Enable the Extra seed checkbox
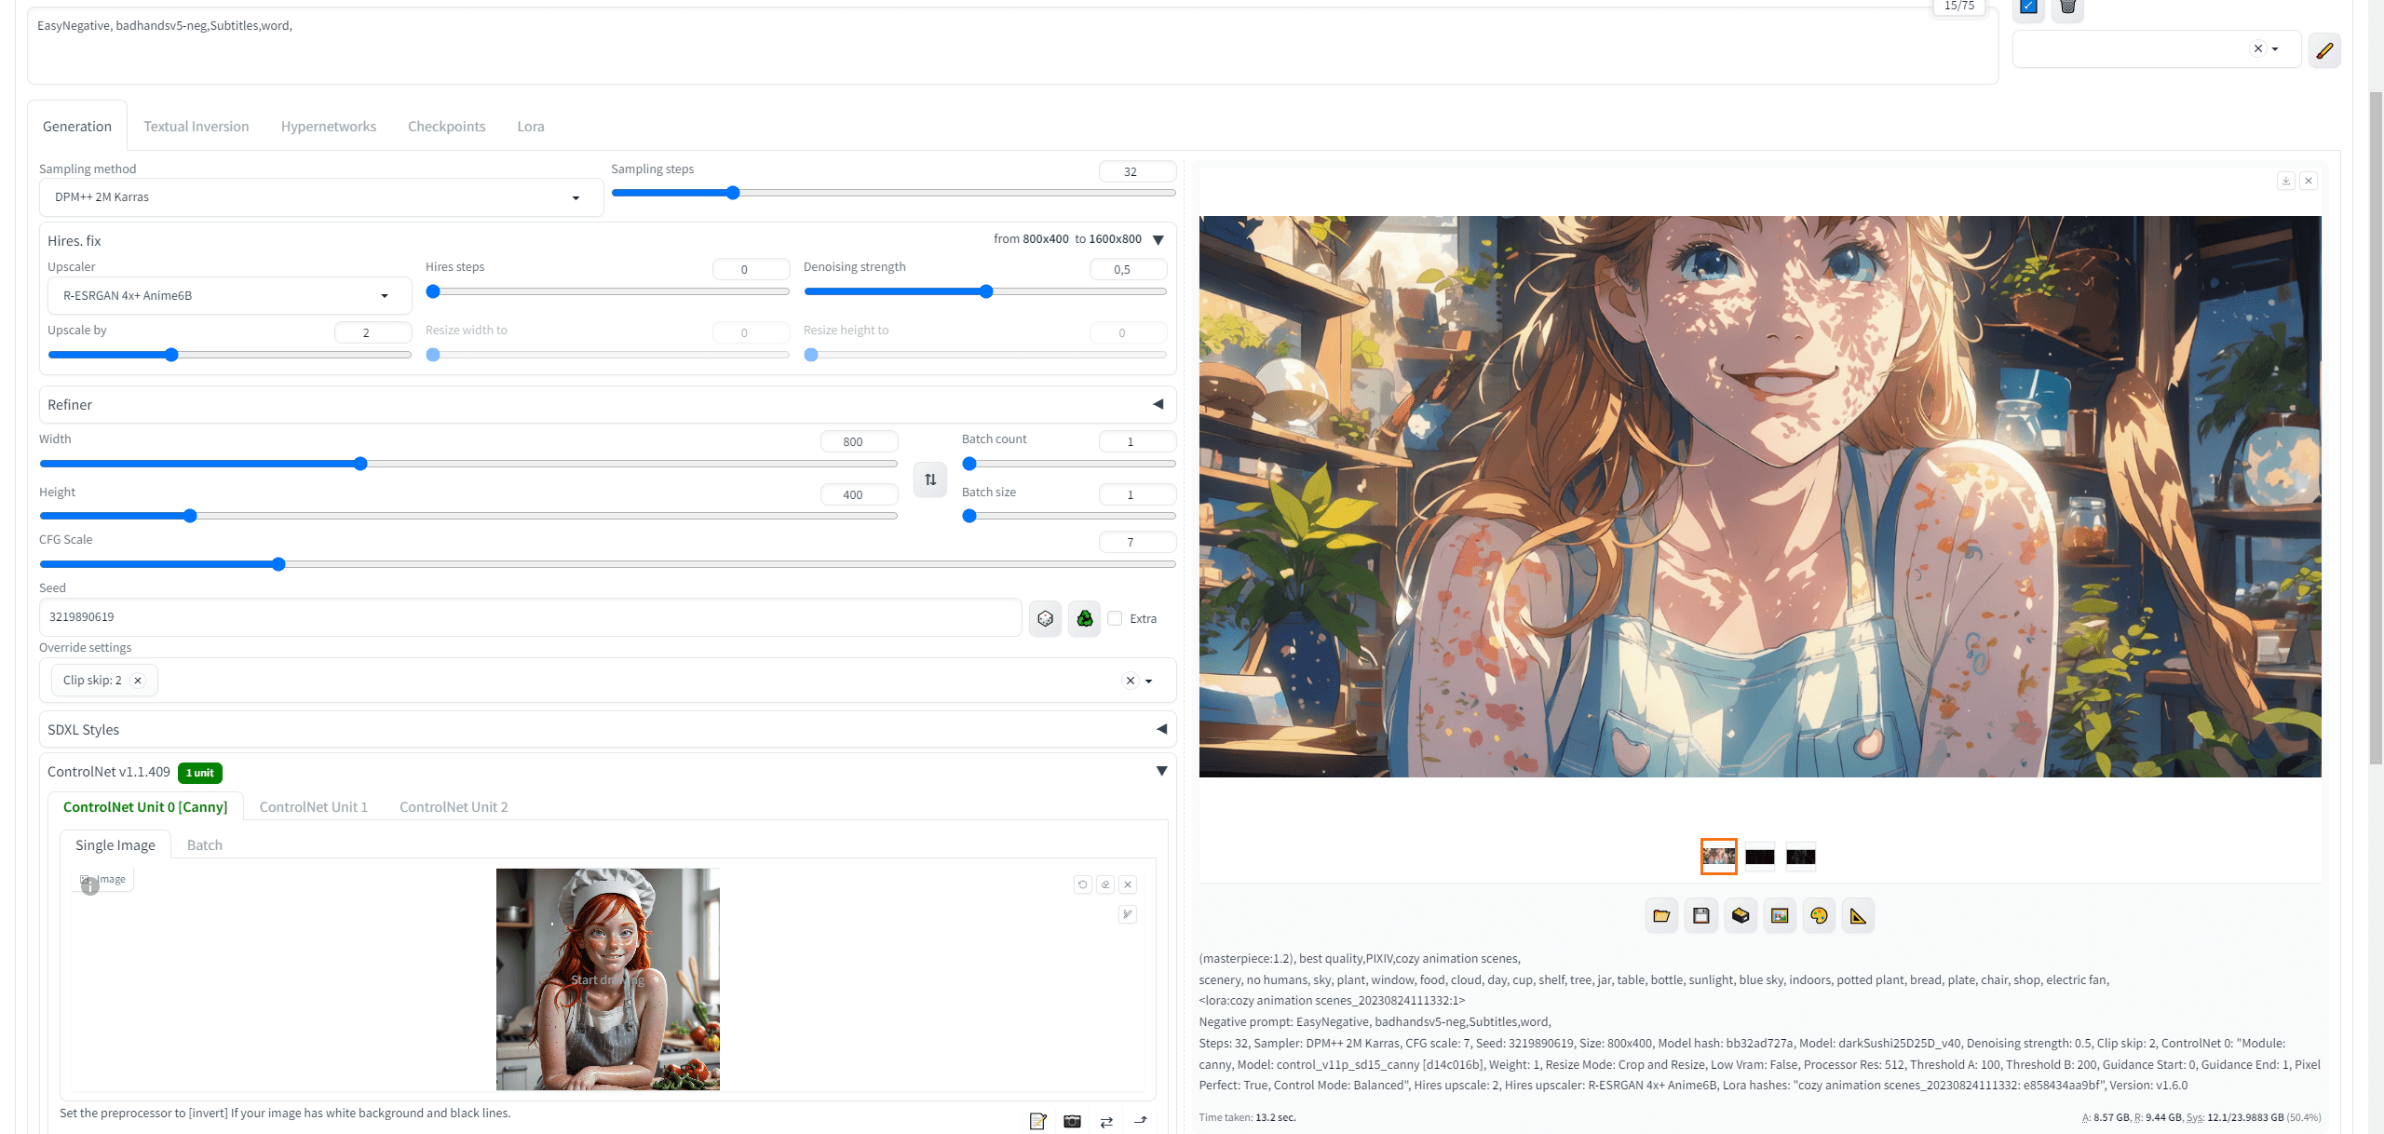This screenshot has width=2384, height=1134. [1115, 618]
